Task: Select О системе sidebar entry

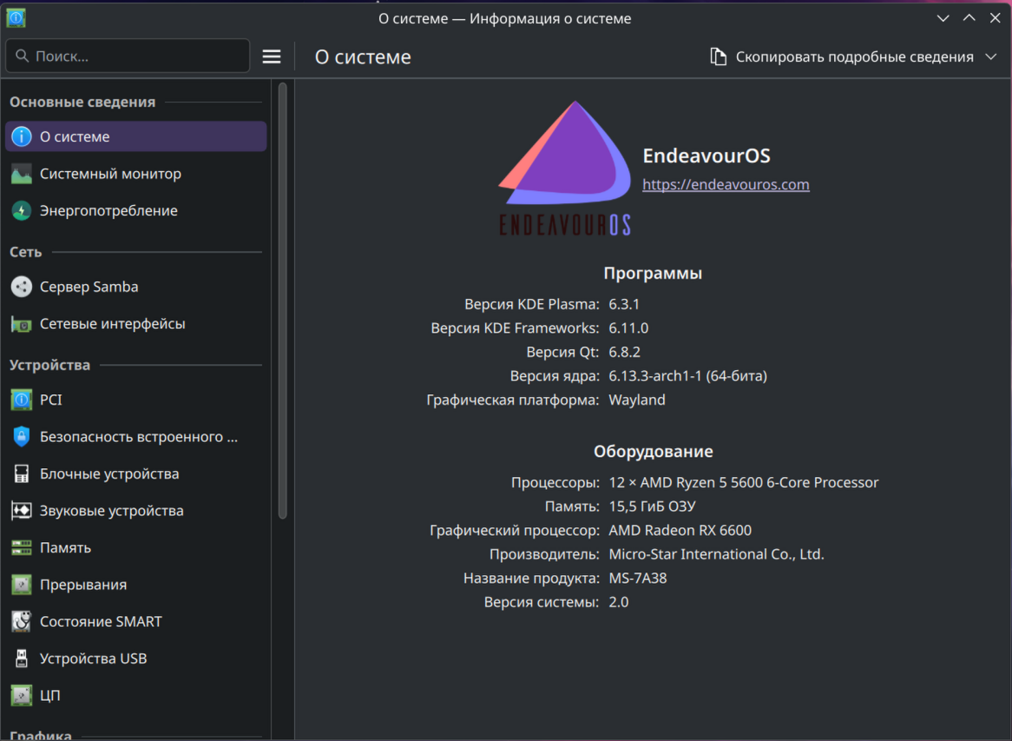Action: 136,136
